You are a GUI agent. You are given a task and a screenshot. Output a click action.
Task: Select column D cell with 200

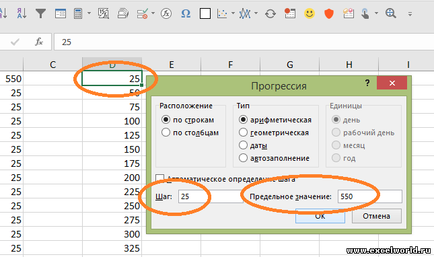pyautogui.click(x=112, y=178)
